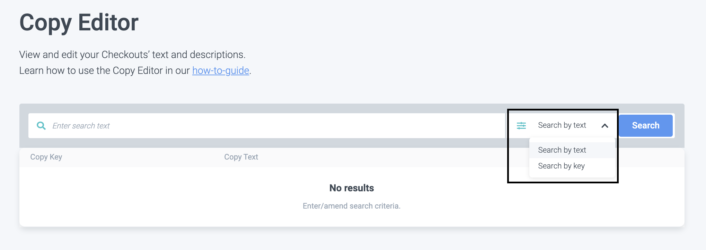Click the magnifying glass search icon

coord(41,126)
